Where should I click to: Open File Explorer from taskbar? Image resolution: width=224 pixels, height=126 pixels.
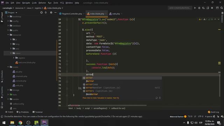(x=12, y=122)
